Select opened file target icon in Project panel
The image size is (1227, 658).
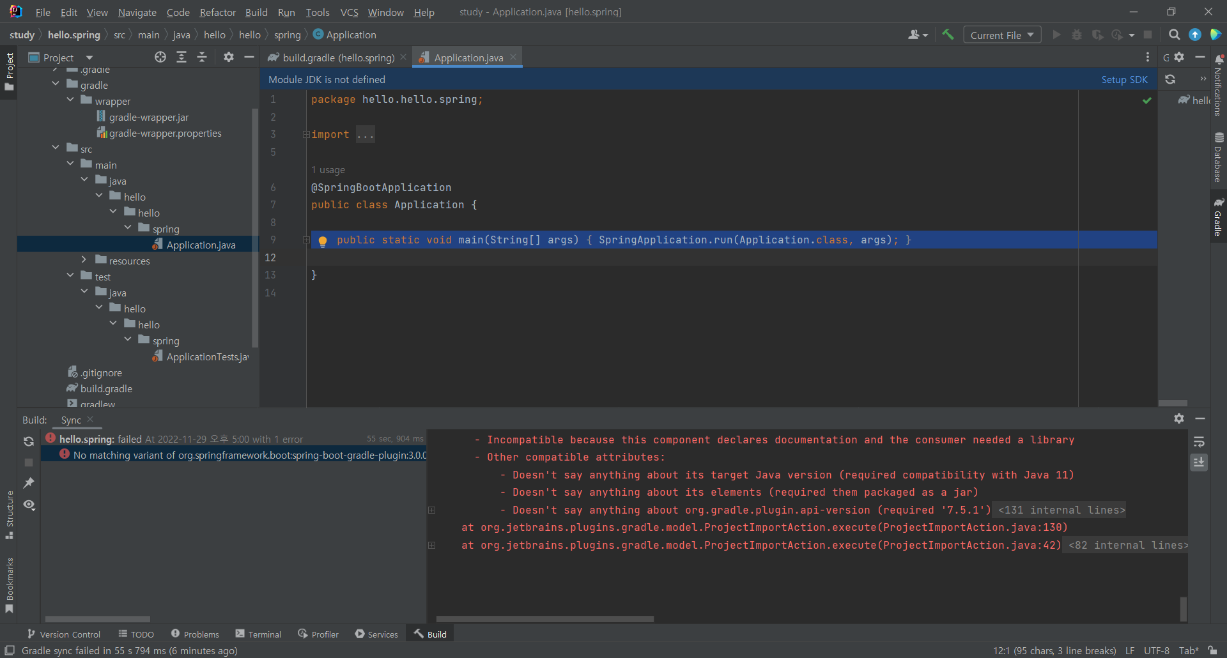[x=160, y=57]
